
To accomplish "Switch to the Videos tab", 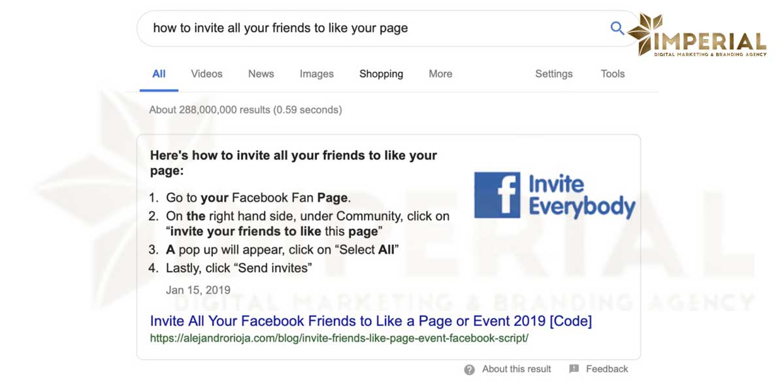I will tap(206, 74).
